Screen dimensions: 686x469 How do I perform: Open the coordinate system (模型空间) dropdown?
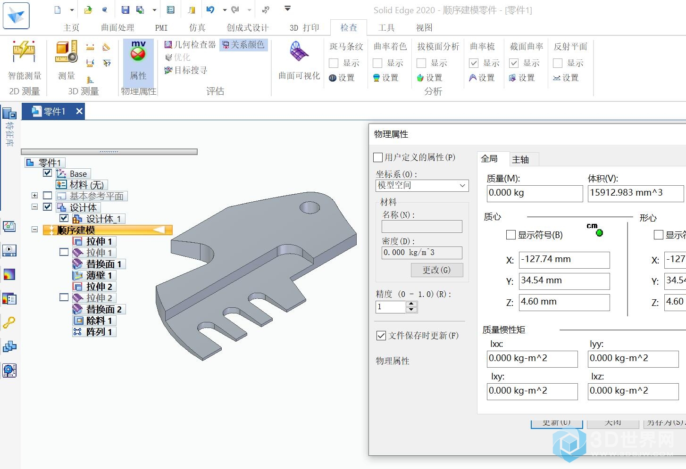click(422, 186)
